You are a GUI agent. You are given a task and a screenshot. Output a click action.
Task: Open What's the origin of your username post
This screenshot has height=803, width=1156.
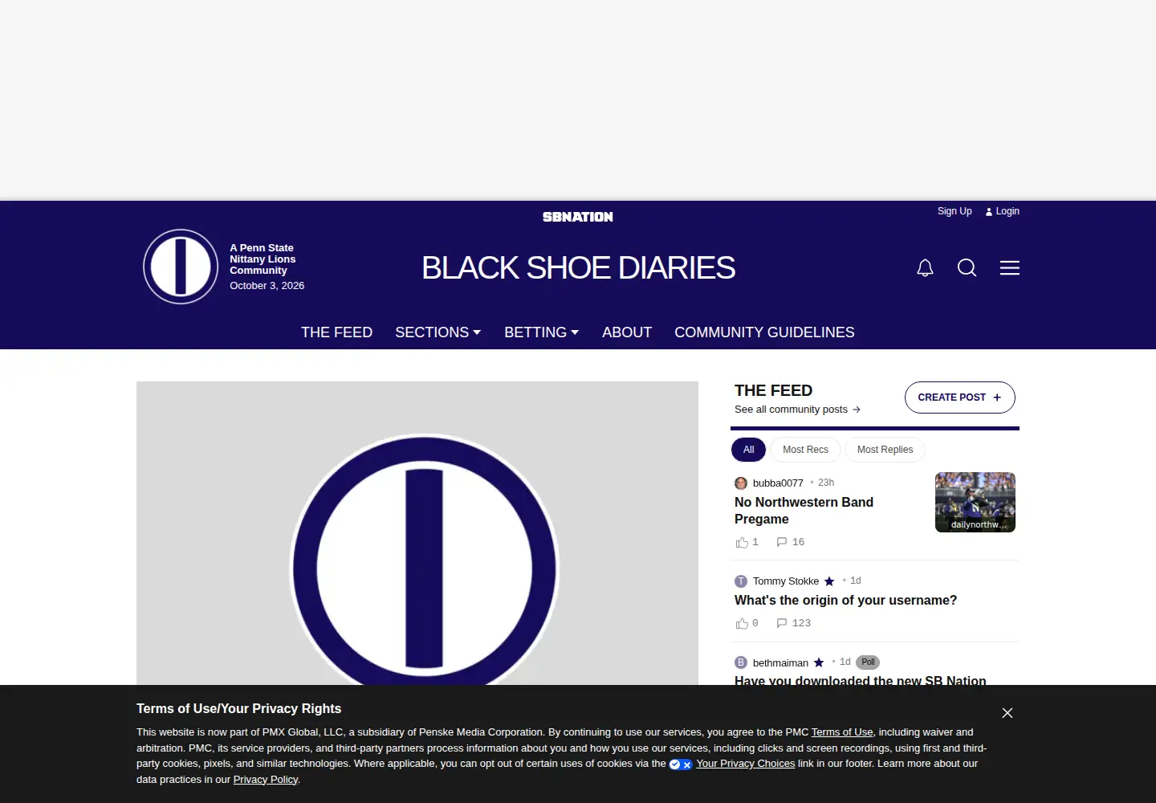[845, 601]
